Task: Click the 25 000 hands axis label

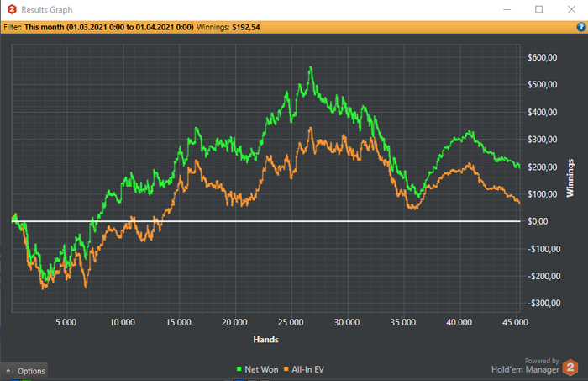Action: point(291,322)
